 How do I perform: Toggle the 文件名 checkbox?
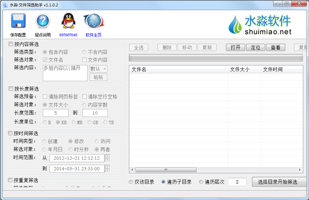45,60
